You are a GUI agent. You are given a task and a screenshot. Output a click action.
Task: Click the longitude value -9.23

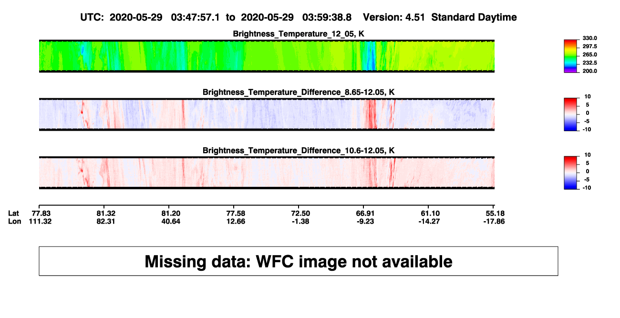366,221
